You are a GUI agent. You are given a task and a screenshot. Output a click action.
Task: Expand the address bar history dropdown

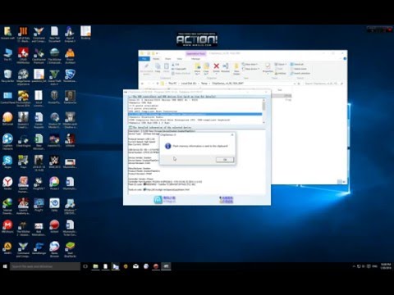(295, 84)
